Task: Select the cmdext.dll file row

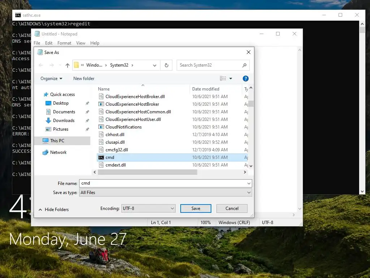Action: pyautogui.click(x=172, y=165)
